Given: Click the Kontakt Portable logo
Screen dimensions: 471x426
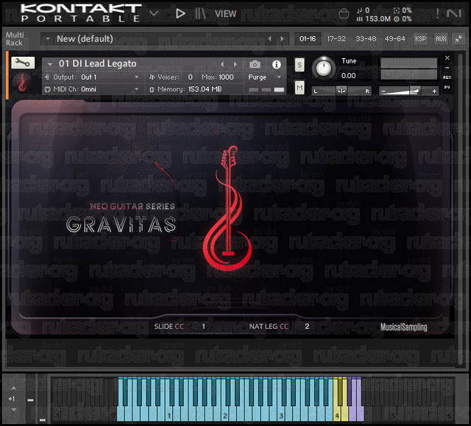Looking at the screenshot, I should (x=81, y=13).
